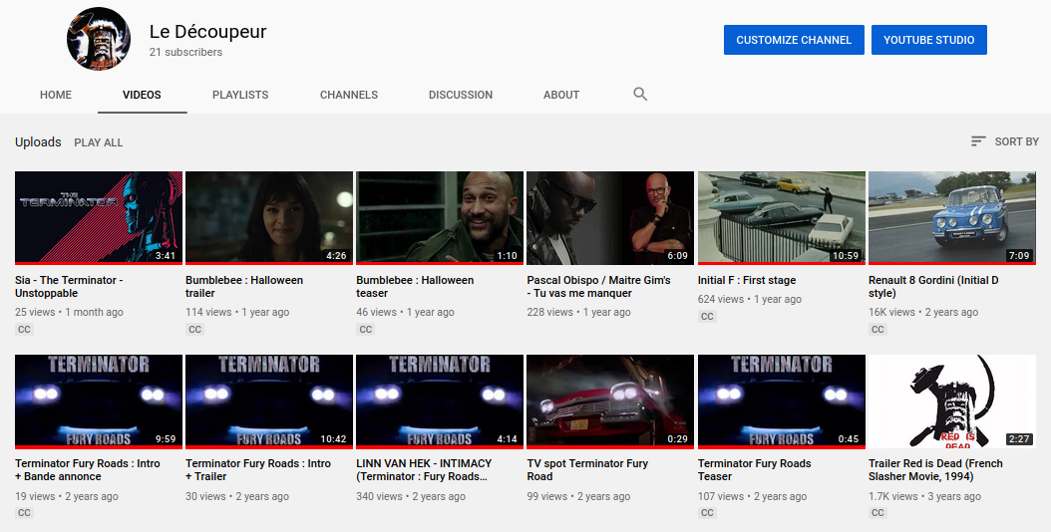Click '340 views • 2 years ago' text

click(411, 496)
